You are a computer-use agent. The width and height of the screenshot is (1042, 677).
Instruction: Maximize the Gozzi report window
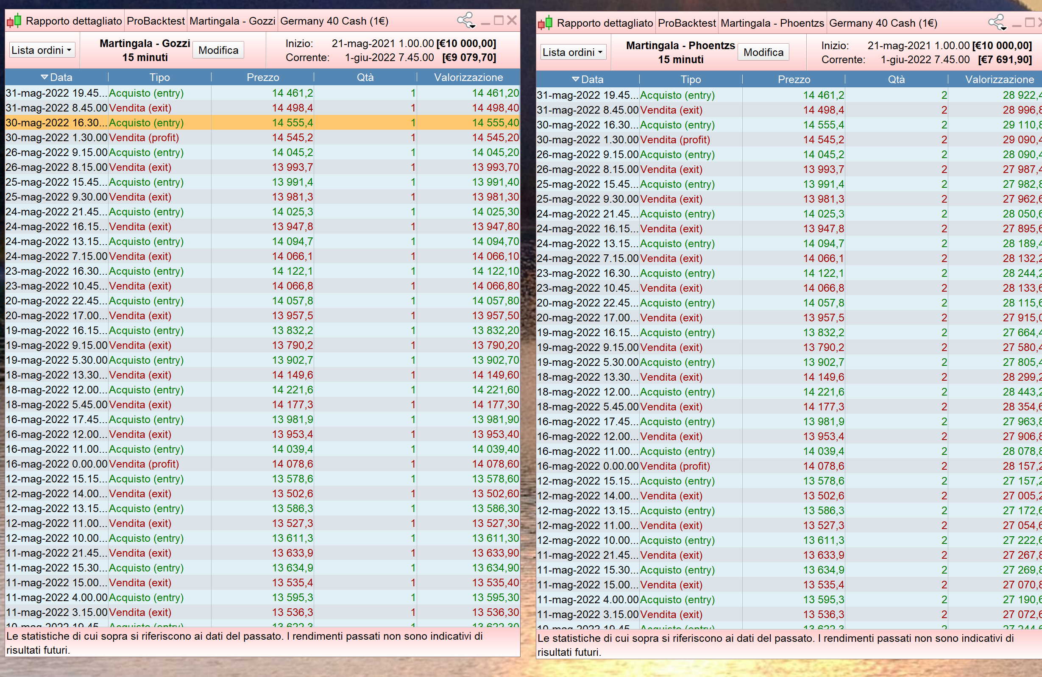pyautogui.click(x=498, y=21)
